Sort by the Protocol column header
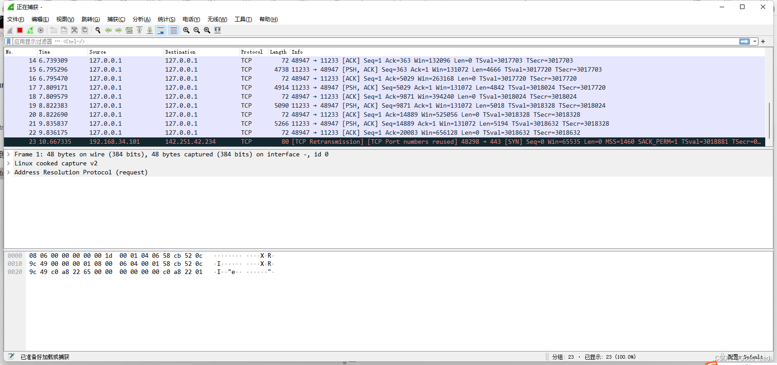This screenshot has height=365, width=777. pyautogui.click(x=254, y=52)
